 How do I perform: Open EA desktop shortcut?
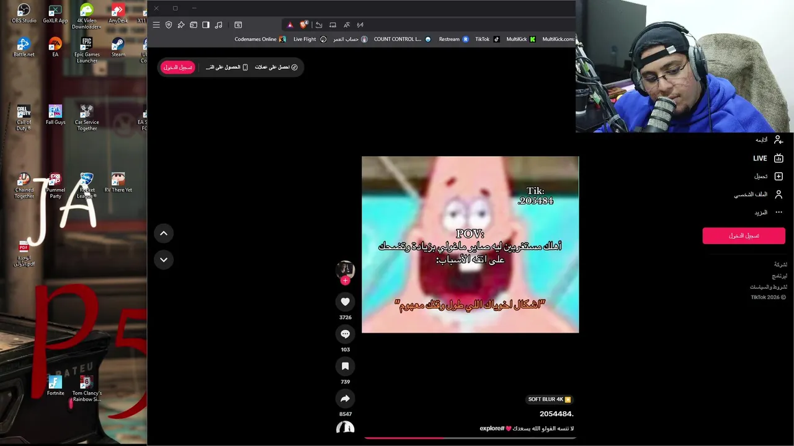coord(55,47)
